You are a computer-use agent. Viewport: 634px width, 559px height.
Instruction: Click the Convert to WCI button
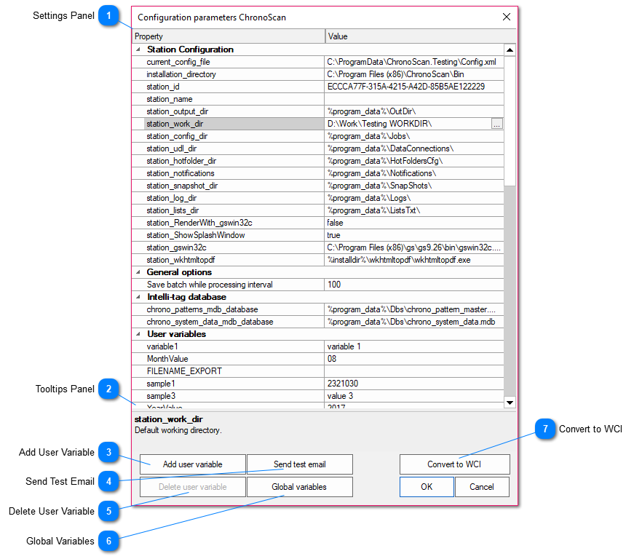tap(454, 464)
